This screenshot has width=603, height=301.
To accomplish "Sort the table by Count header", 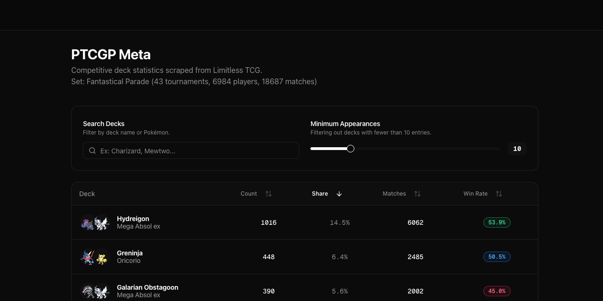I will 249,194.
